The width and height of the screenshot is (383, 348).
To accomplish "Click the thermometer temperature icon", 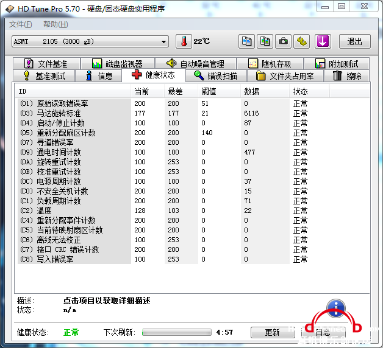I will (184, 41).
